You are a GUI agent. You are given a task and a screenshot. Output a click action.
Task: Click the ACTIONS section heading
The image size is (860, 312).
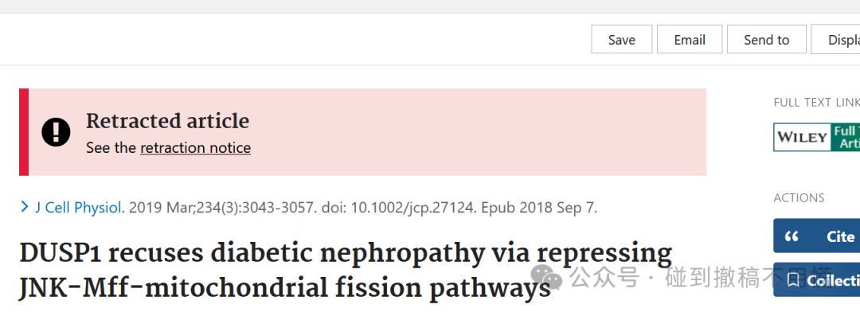(799, 198)
